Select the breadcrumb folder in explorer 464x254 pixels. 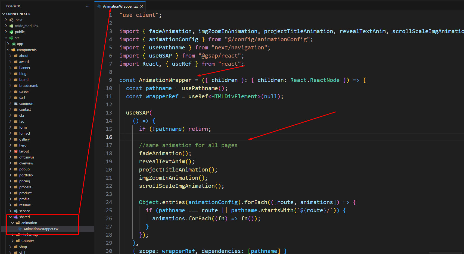29,86
